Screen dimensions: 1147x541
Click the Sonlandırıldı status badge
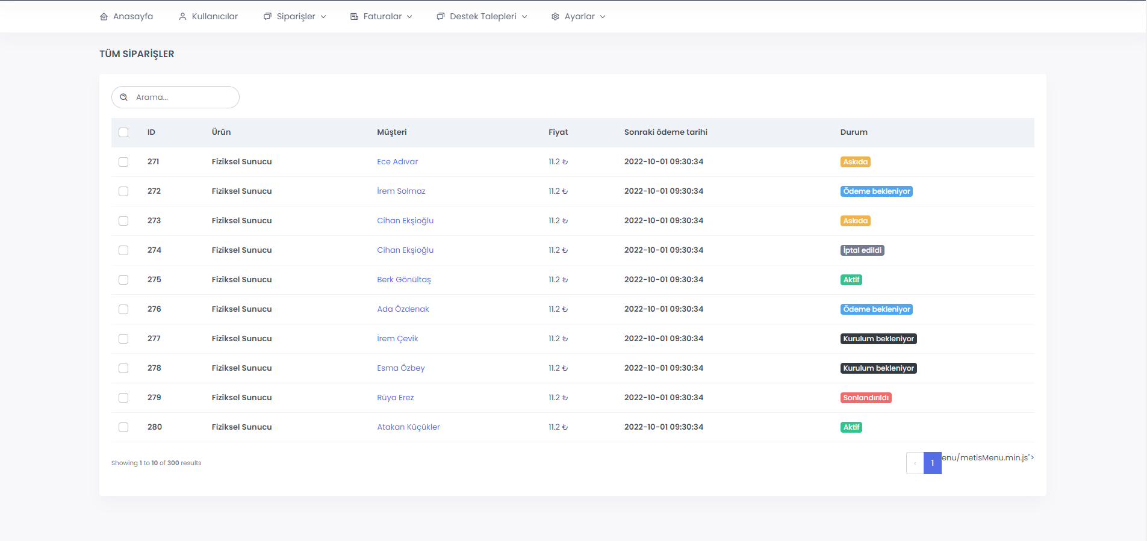pos(866,398)
